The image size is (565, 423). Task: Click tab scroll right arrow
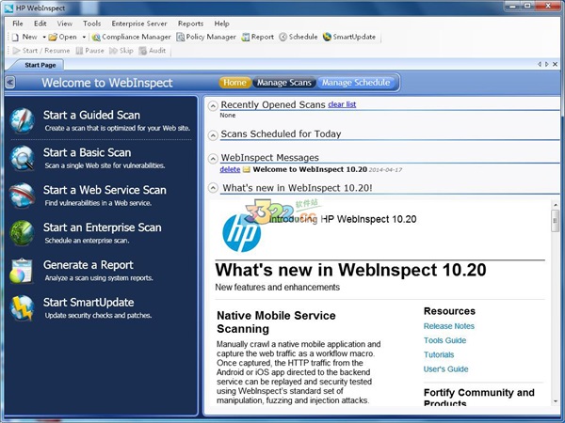[547, 64]
